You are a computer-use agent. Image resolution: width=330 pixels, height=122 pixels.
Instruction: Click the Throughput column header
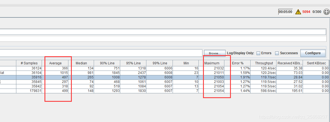[x=264, y=63]
